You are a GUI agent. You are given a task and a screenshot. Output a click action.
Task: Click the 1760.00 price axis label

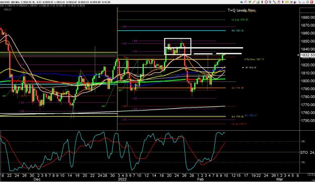[307, 113]
